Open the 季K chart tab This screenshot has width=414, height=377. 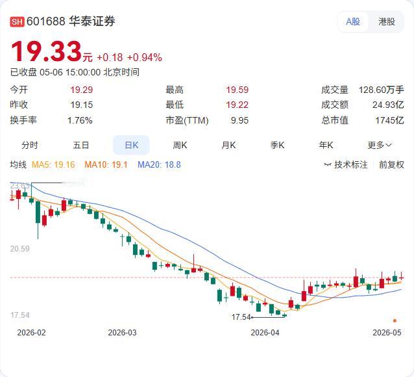point(277,145)
